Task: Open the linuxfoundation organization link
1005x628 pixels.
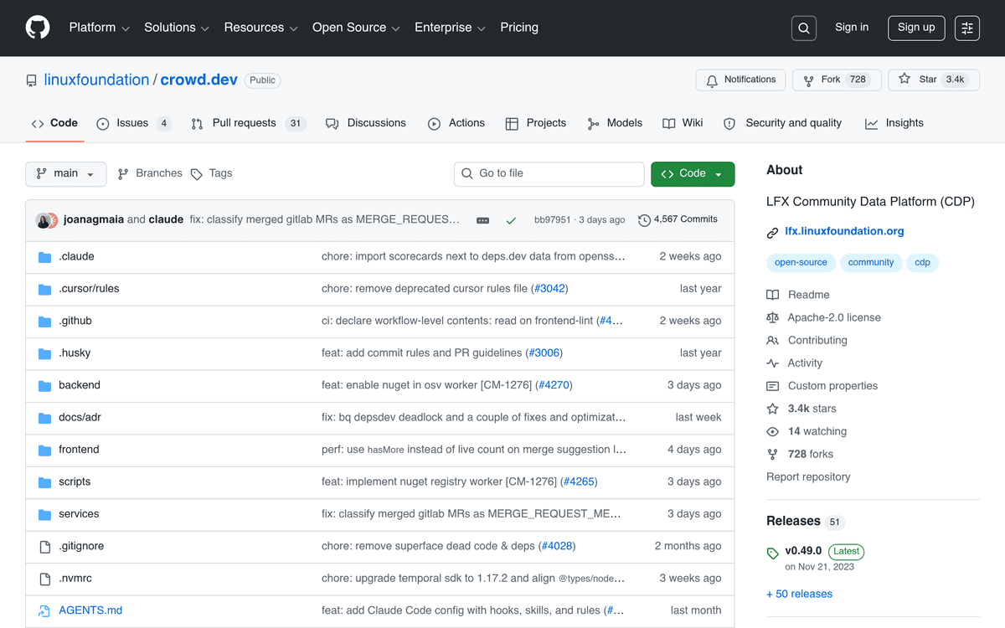Action: click(96, 80)
